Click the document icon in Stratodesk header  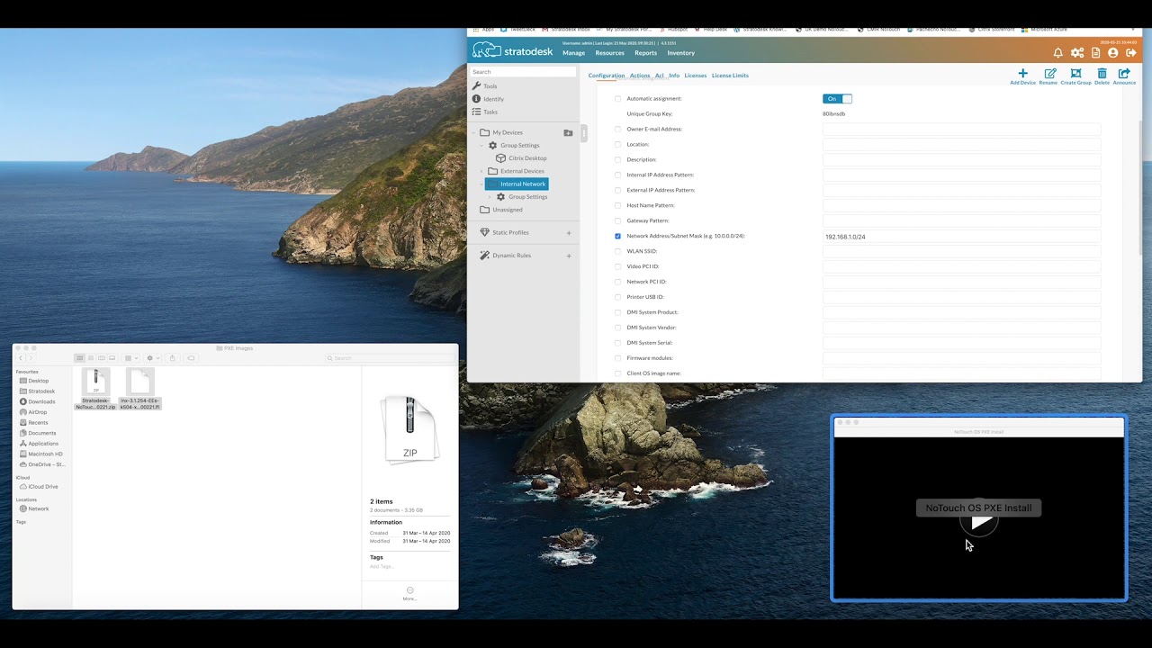click(1095, 53)
